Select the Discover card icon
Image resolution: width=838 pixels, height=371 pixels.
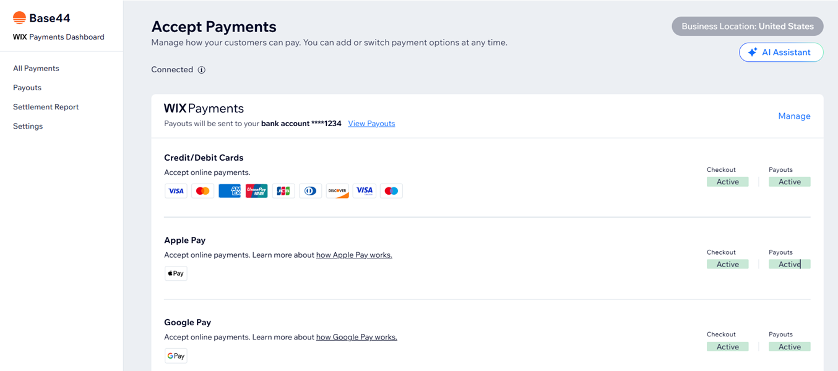337,190
